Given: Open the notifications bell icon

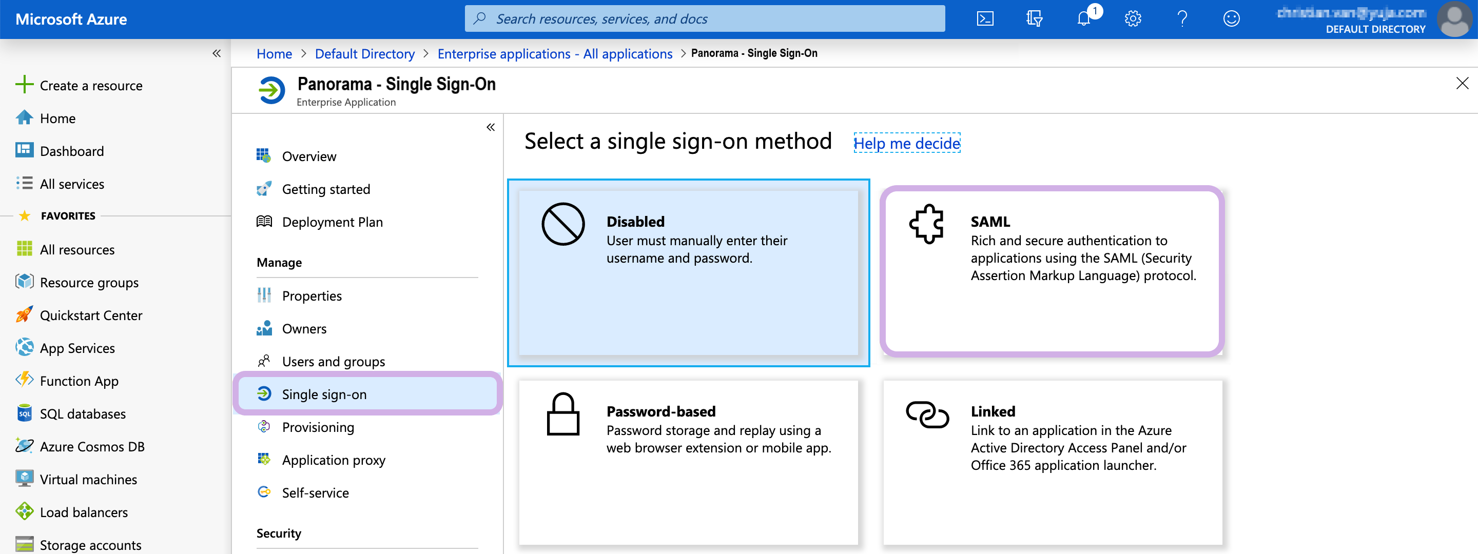Looking at the screenshot, I should tap(1083, 19).
